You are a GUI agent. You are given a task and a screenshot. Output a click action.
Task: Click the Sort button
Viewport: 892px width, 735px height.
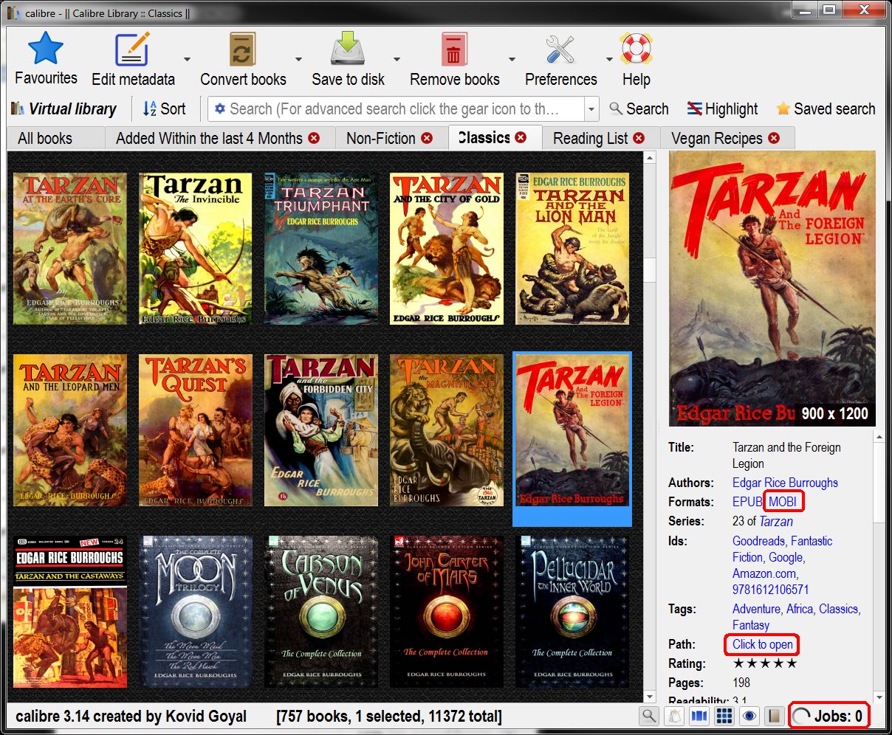(164, 109)
